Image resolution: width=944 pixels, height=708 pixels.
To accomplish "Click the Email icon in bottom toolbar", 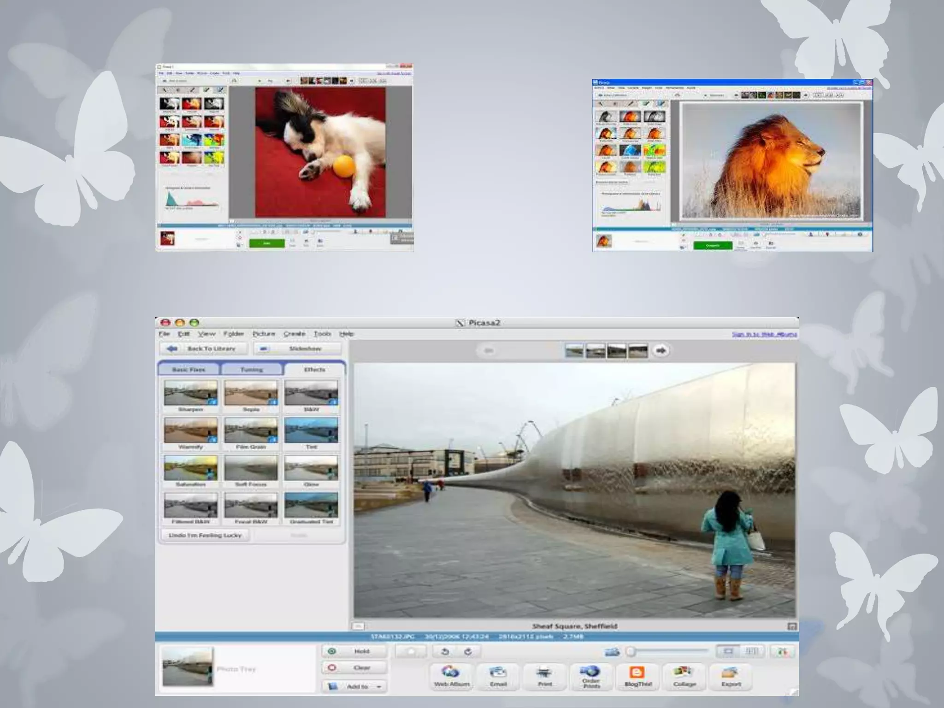I will [x=498, y=676].
